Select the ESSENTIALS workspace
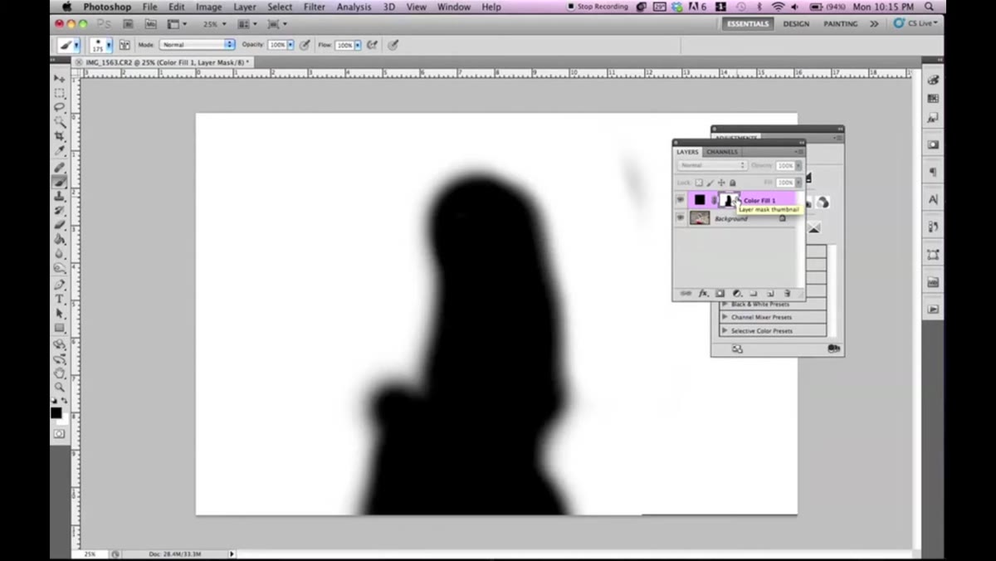996x561 pixels. point(748,24)
